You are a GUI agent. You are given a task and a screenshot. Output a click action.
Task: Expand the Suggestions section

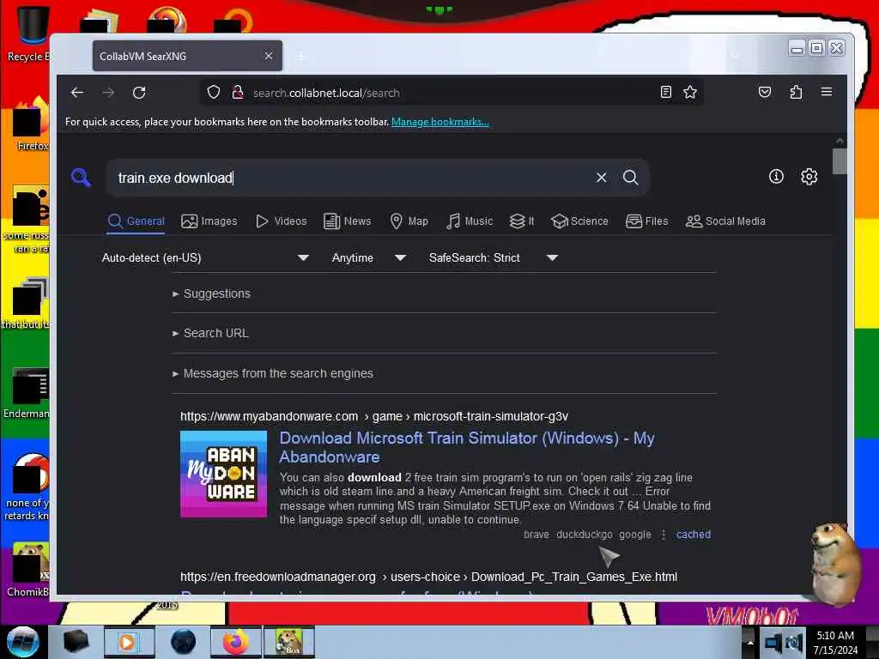pos(211,293)
